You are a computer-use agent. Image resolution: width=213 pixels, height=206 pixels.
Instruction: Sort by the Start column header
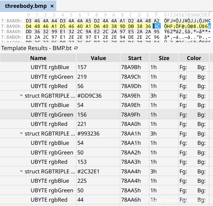coord(135,58)
